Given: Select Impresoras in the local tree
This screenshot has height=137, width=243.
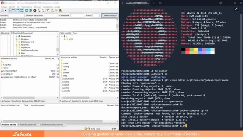Looking at the screenshot, I should pos(25,48).
